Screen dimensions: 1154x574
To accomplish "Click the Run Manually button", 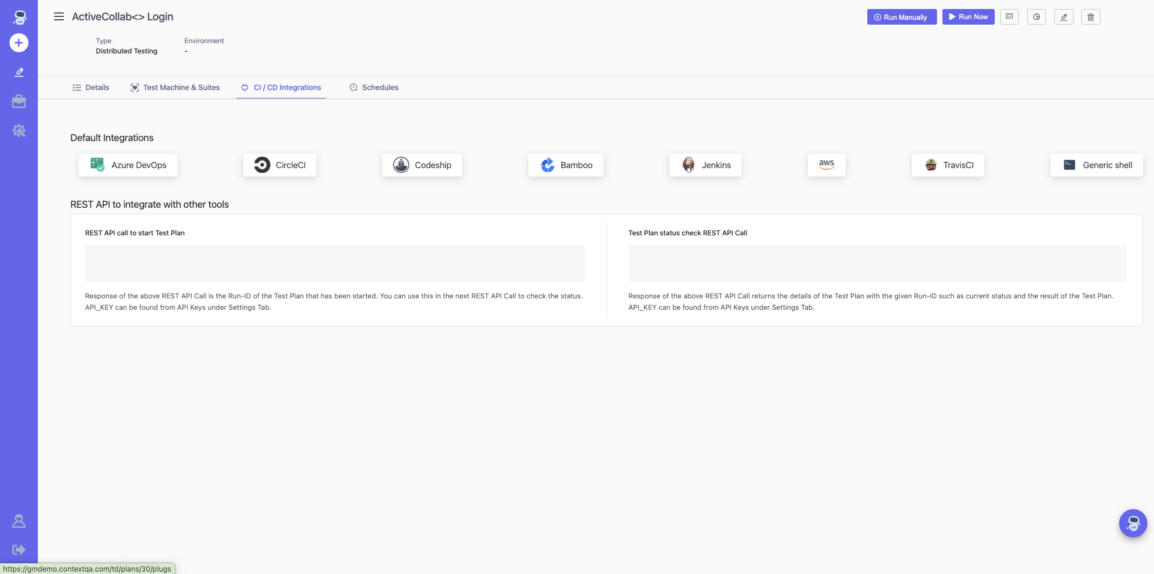I will tap(901, 17).
